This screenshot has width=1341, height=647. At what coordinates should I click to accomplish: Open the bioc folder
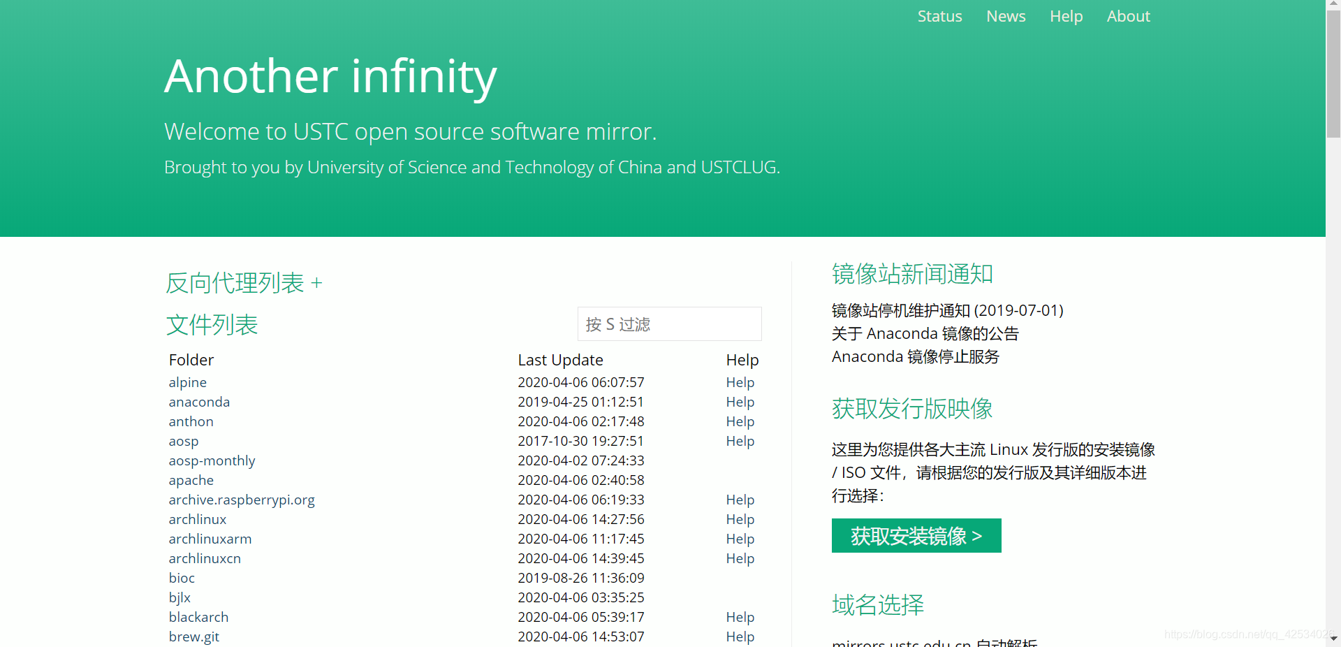point(182,578)
